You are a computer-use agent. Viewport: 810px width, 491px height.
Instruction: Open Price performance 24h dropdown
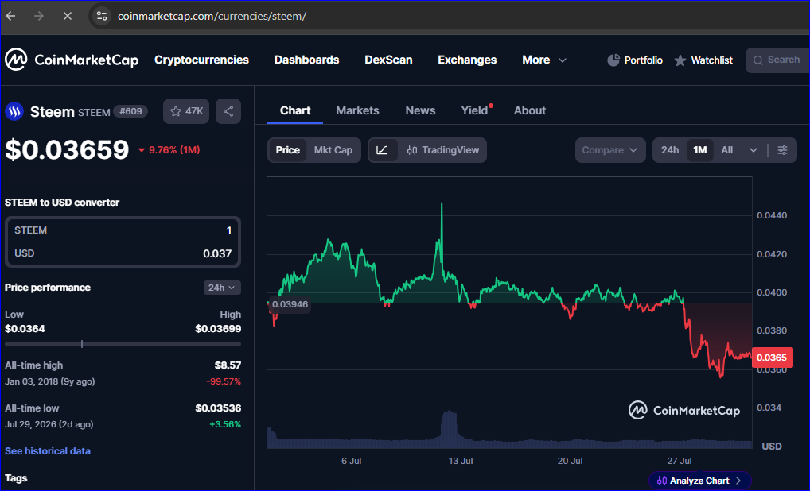222,288
